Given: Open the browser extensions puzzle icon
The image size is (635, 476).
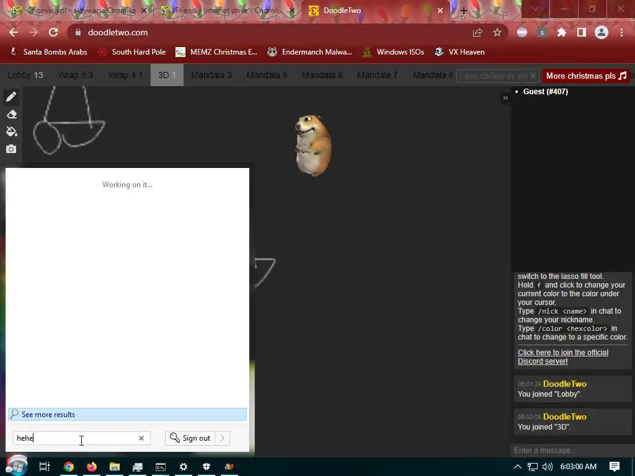Looking at the screenshot, I should tap(562, 32).
